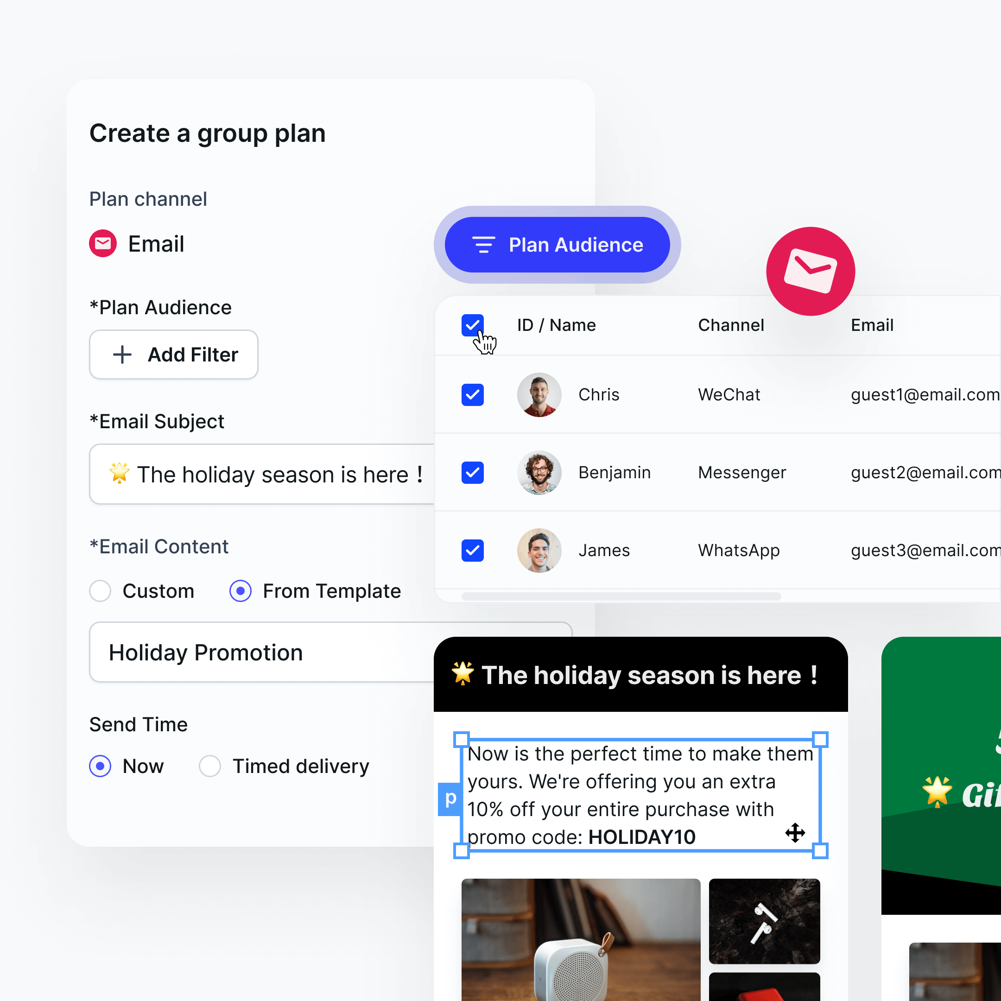
Task: Click the blue paragraph 'p' tag icon
Action: pyautogui.click(x=450, y=798)
